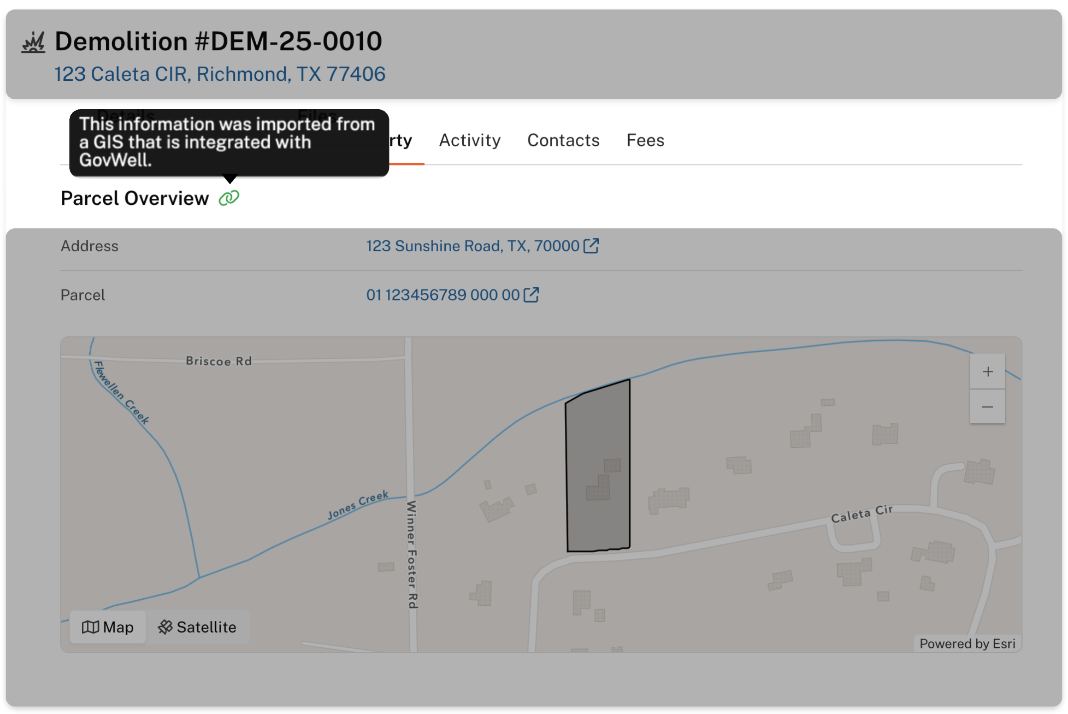Zoom out the map with the minus button
Viewport: 1068px width, 714px height.
pos(987,407)
